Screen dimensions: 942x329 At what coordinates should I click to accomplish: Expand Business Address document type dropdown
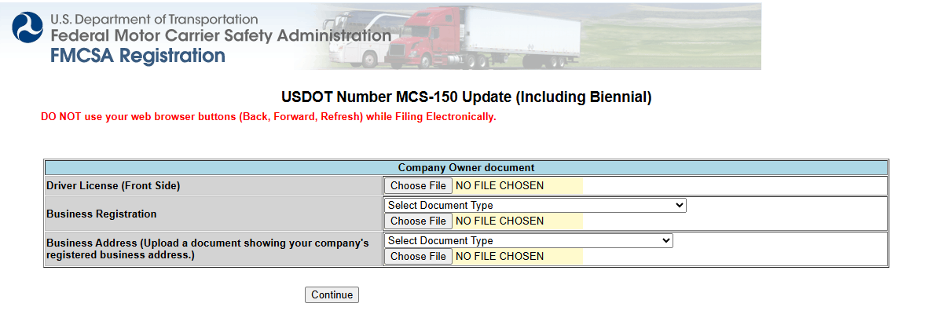click(529, 241)
